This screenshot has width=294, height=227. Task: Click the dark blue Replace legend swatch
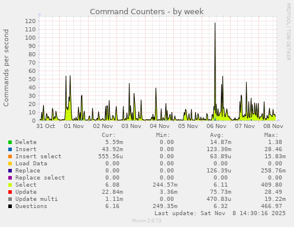pos(10,171)
